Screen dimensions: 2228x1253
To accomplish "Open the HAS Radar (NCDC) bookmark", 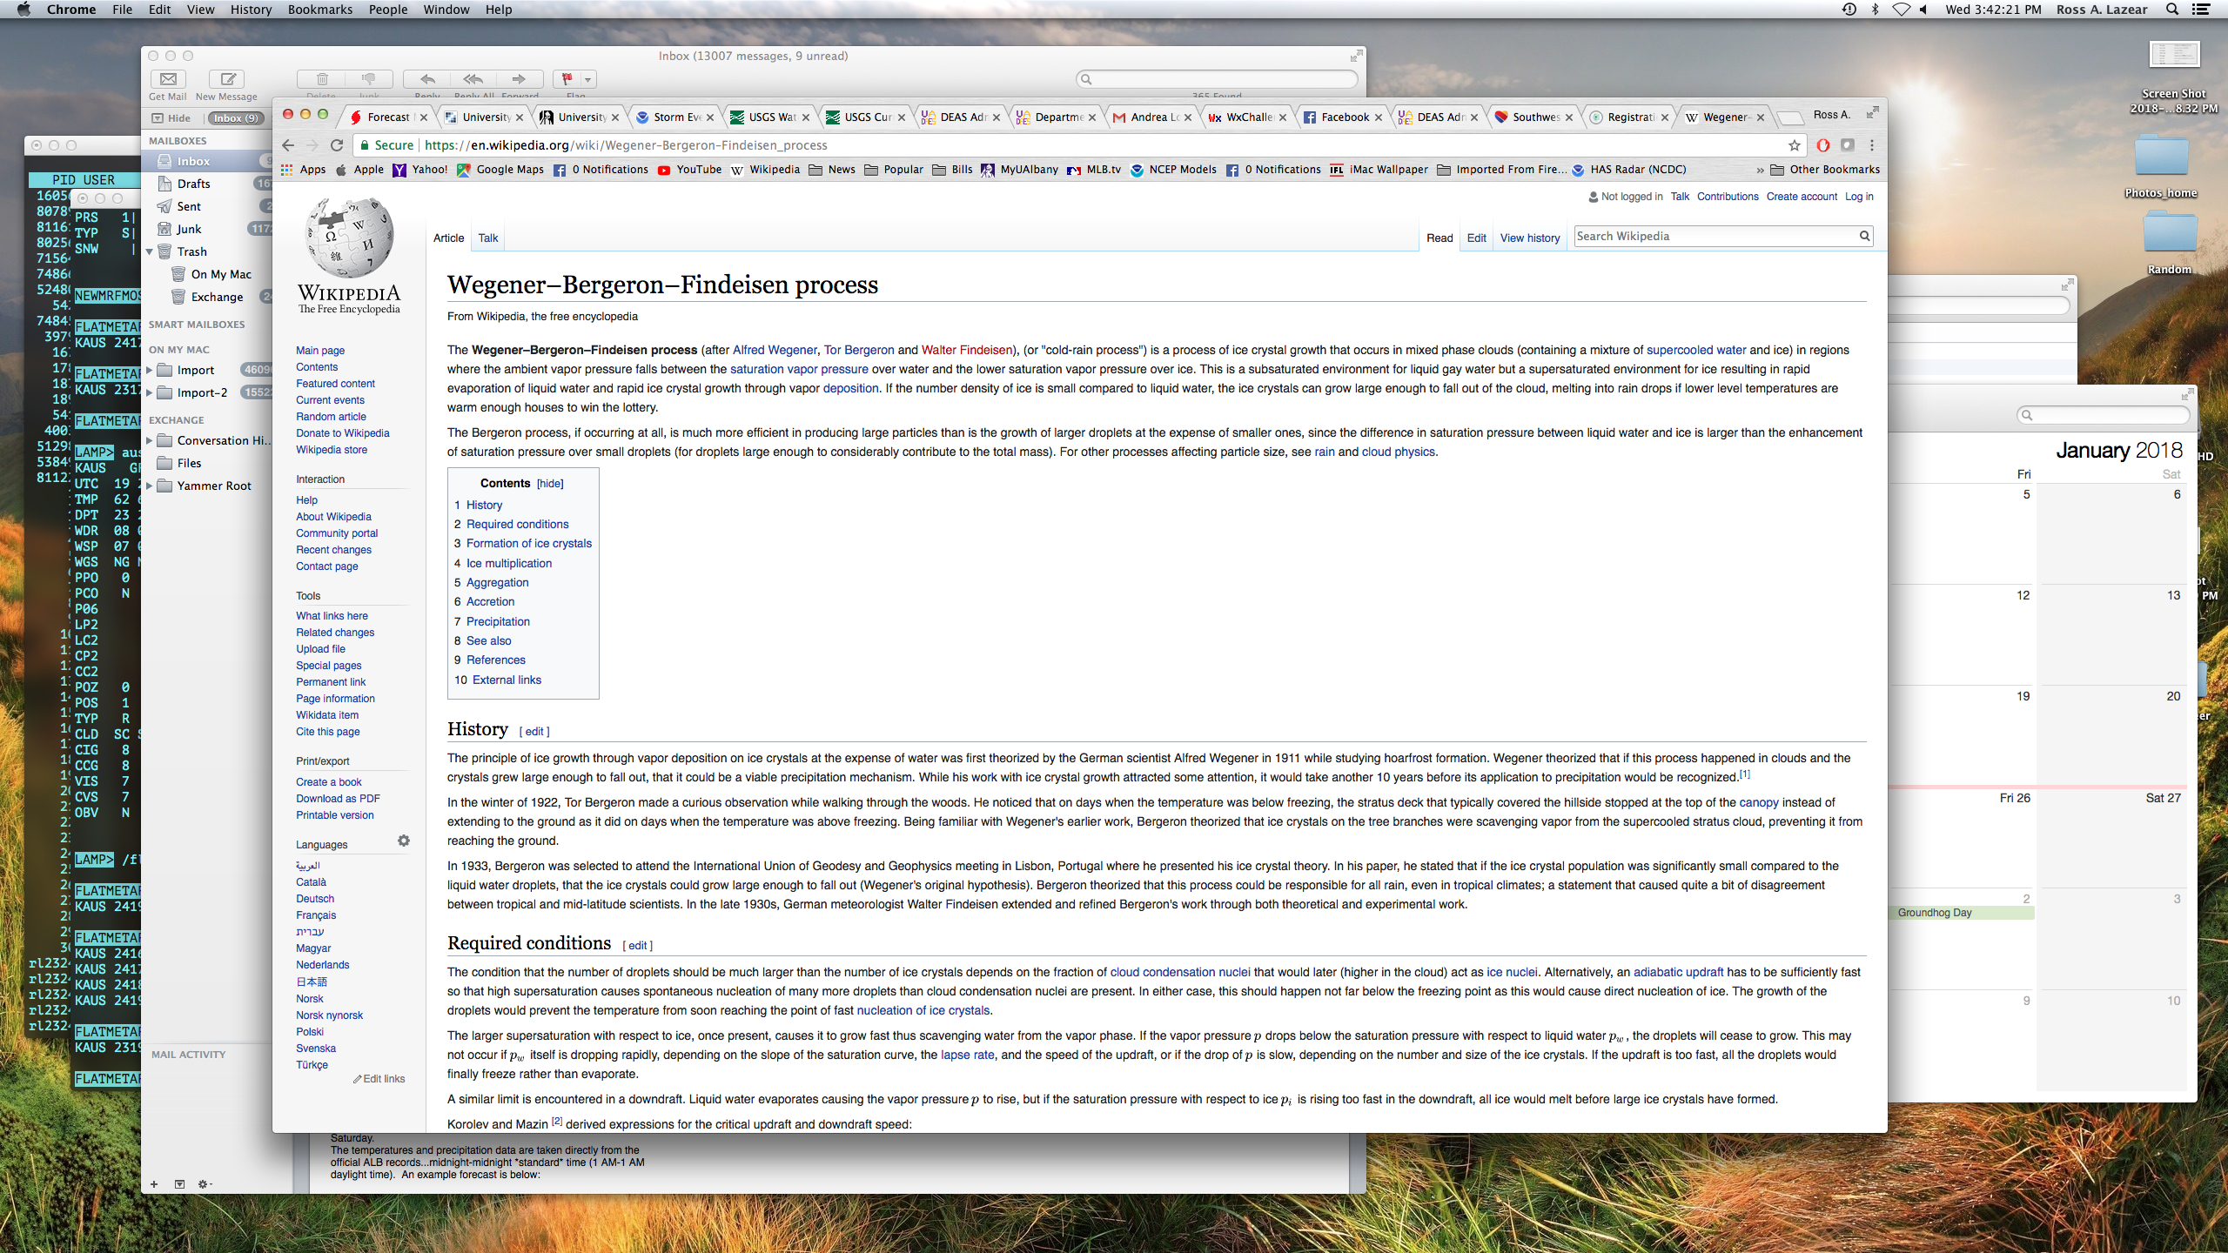I will point(1629,170).
